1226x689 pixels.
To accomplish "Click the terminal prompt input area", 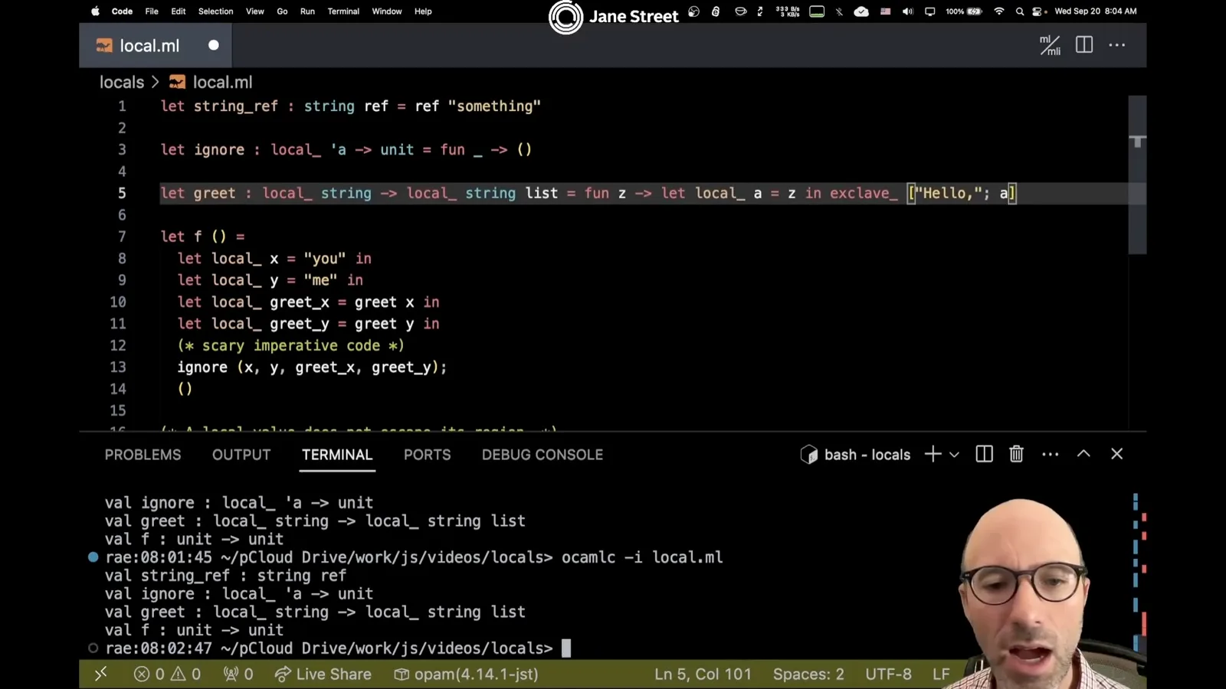I will coord(566,648).
